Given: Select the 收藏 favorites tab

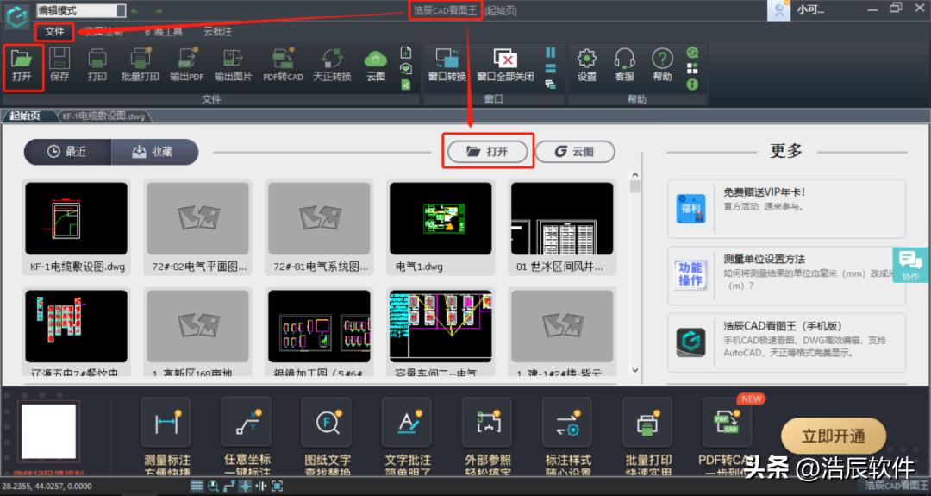Looking at the screenshot, I should 154,152.
